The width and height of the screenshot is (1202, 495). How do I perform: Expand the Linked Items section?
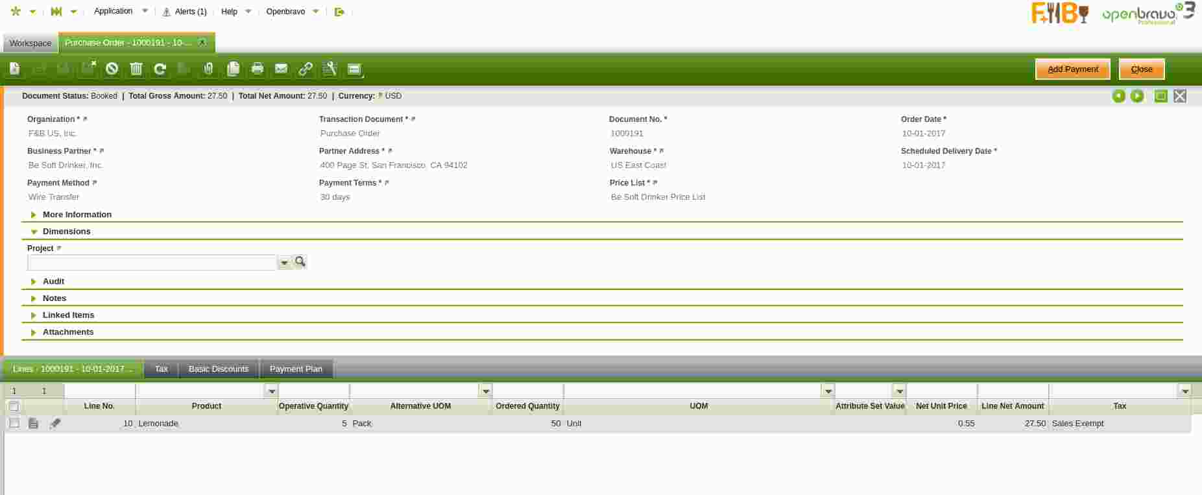[68, 315]
